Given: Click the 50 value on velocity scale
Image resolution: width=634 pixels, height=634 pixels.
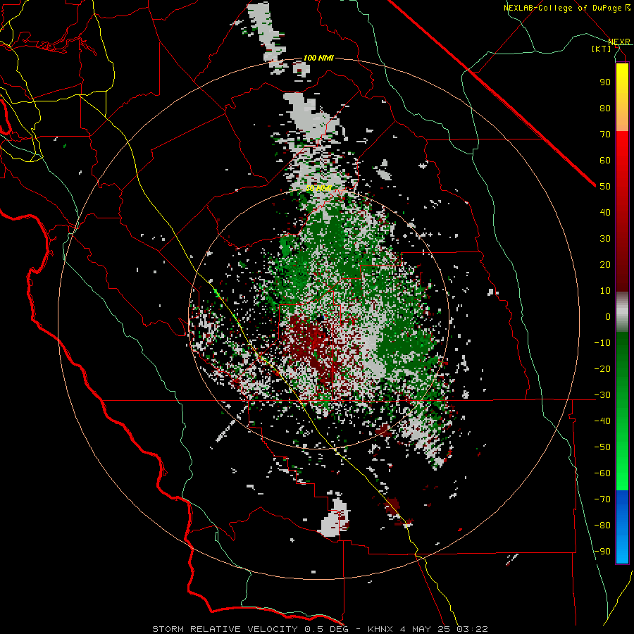Looking at the screenshot, I should click(x=605, y=187).
